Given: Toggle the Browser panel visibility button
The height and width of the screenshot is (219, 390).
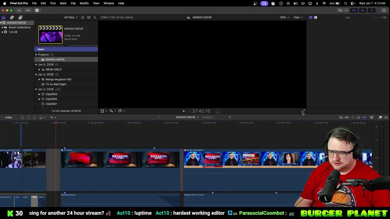Looking at the screenshot, I should coord(354,10).
